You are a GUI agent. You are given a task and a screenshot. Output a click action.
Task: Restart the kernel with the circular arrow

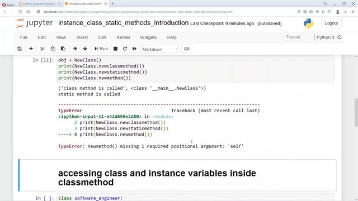[x=125, y=49]
